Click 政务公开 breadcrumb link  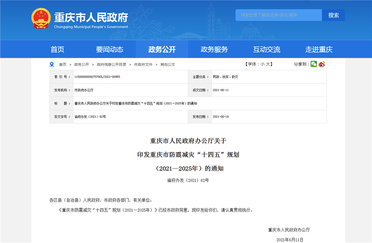click(81, 65)
